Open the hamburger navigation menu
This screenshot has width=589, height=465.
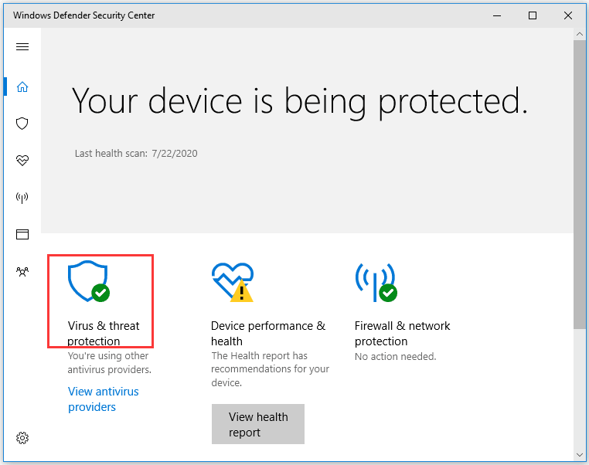[22, 47]
